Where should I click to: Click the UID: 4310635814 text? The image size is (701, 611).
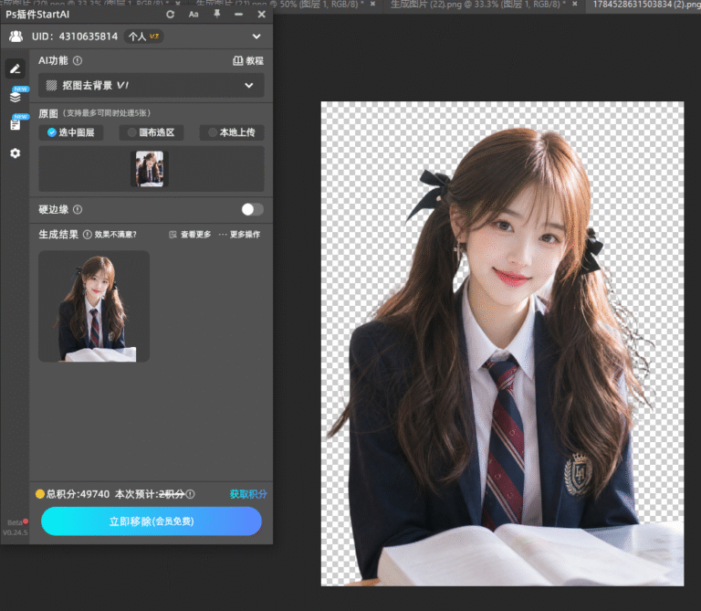click(x=75, y=37)
